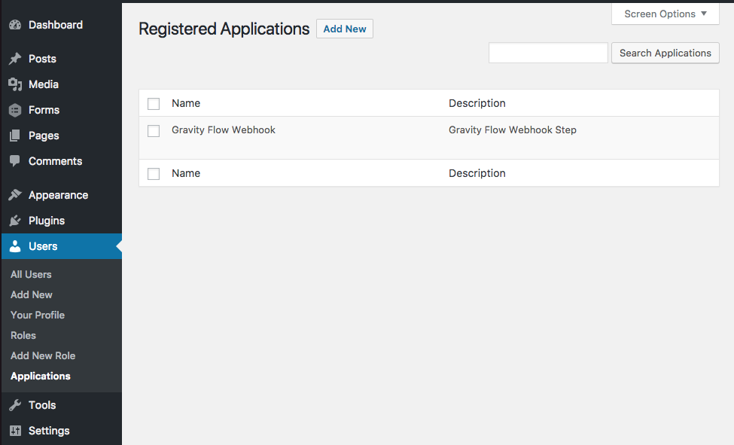Viewport: 734px width, 445px height.
Task: Click the Dashboard gauge icon
Action: (15, 25)
